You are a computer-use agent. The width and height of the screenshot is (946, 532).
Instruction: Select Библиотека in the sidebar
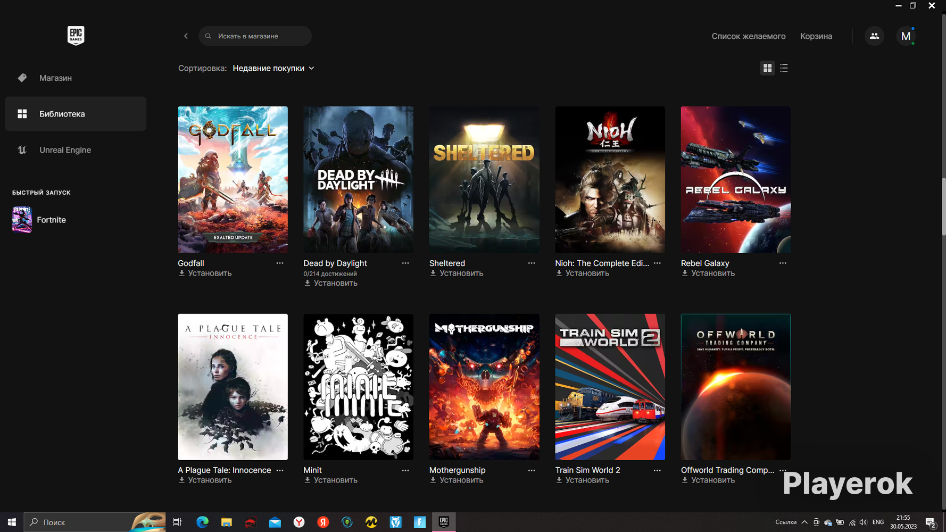pyautogui.click(x=76, y=114)
